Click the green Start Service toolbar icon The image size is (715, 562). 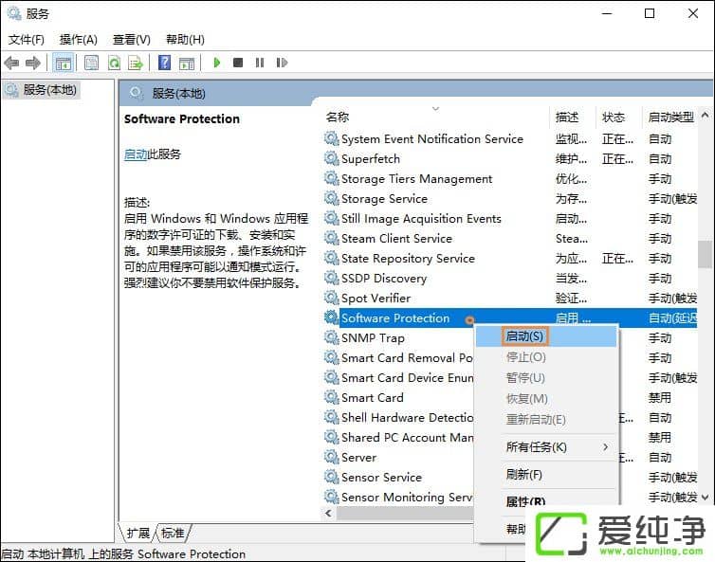pos(217,63)
